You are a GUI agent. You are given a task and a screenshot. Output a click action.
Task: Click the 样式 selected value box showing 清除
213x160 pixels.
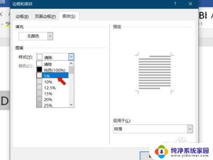point(52,57)
